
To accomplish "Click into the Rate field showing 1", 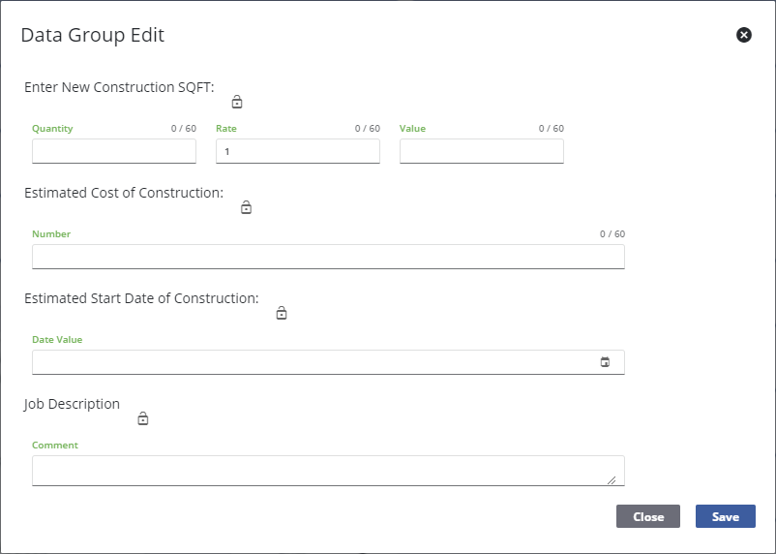I will click(298, 151).
